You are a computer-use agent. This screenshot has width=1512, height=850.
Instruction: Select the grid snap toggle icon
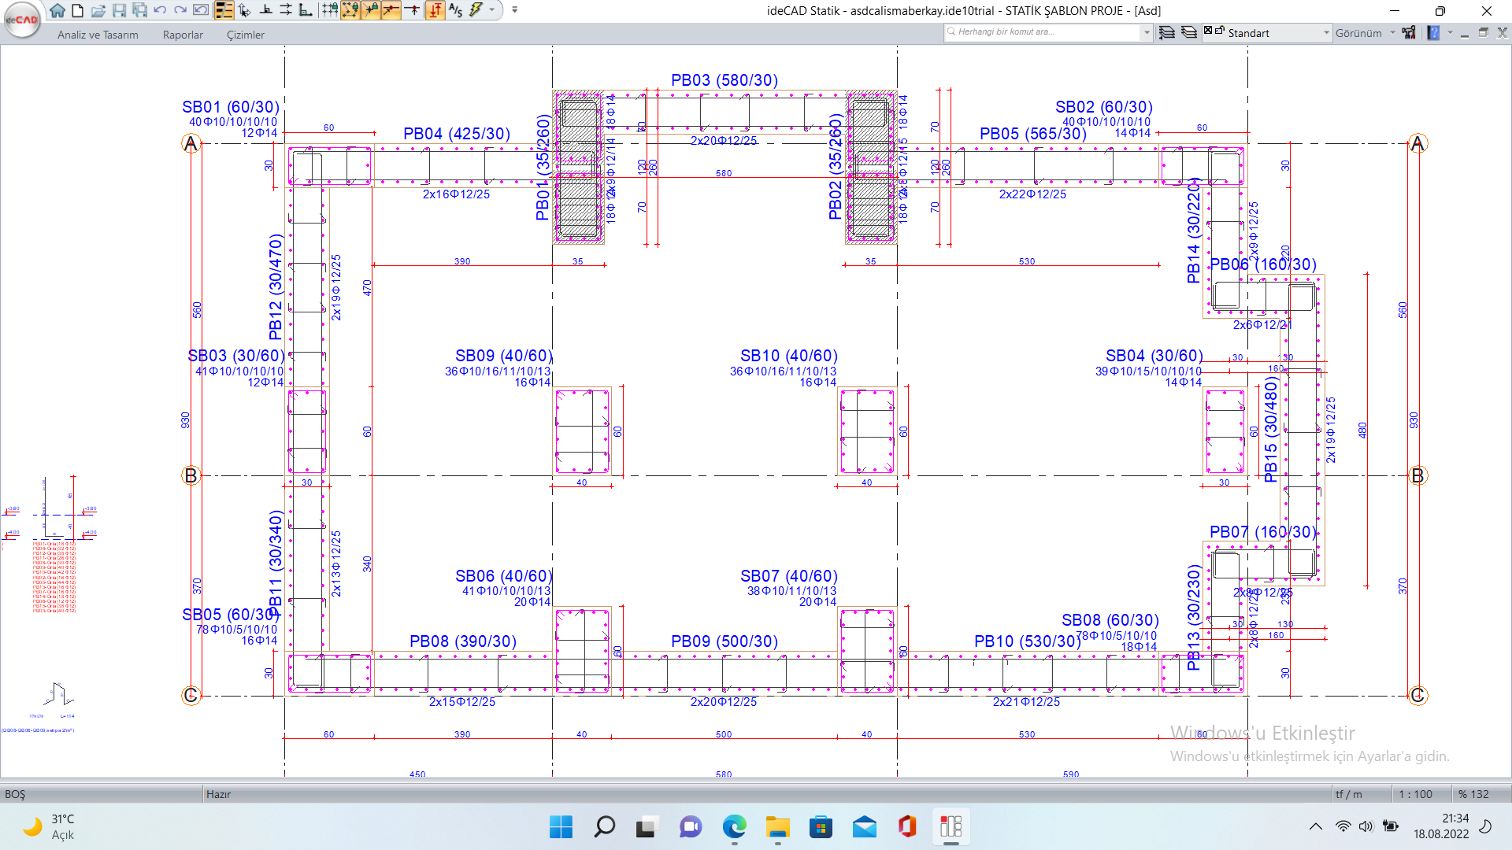[x=329, y=13]
